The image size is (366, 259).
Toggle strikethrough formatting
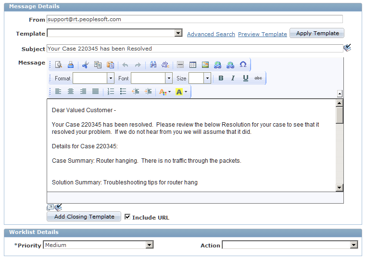pos(258,78)
